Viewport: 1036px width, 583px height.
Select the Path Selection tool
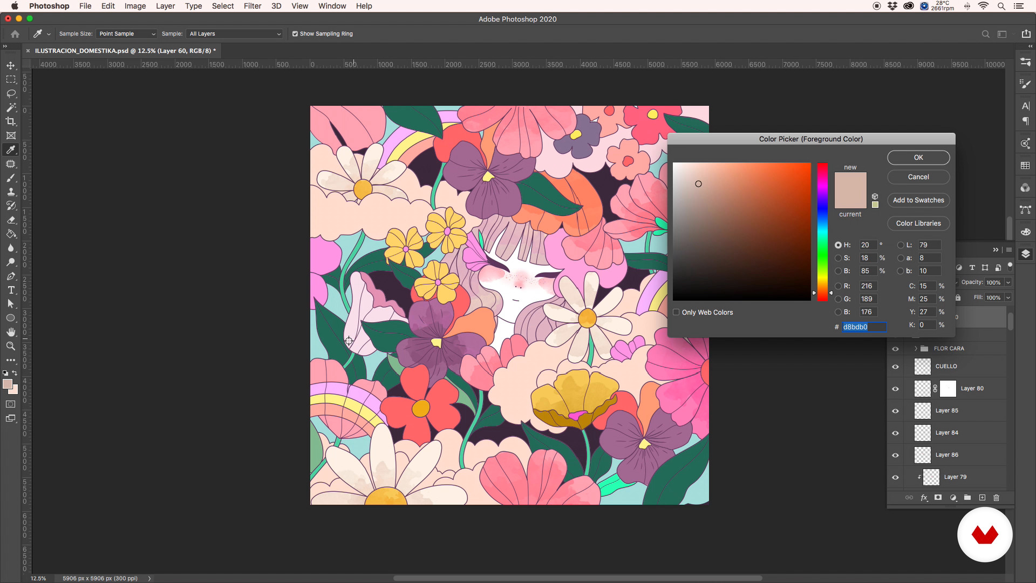pos(11,304)
